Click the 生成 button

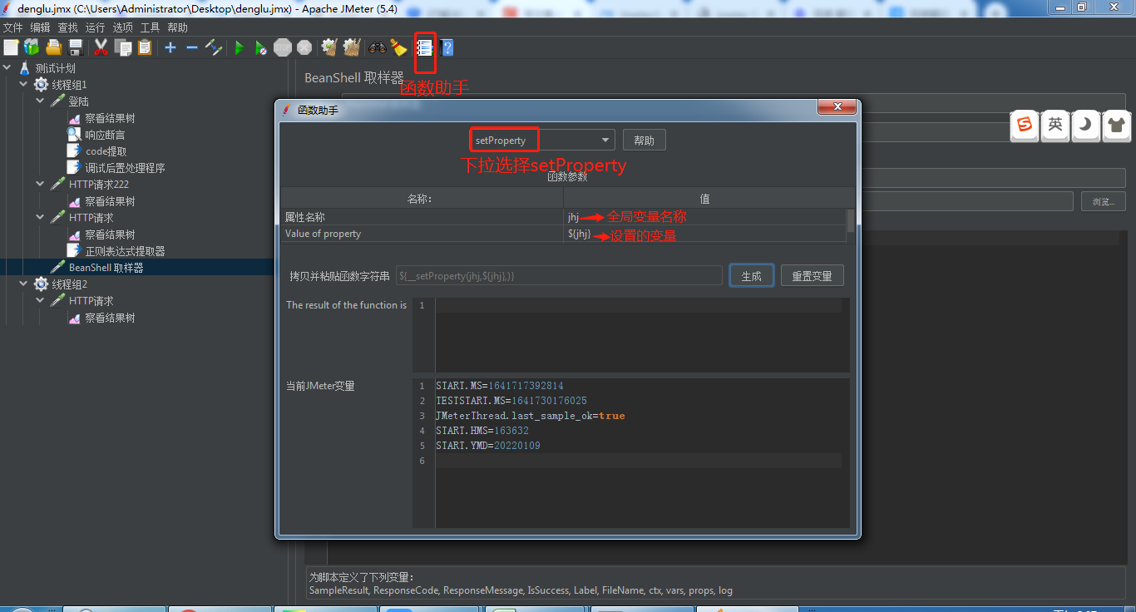[x=752, y=276]
